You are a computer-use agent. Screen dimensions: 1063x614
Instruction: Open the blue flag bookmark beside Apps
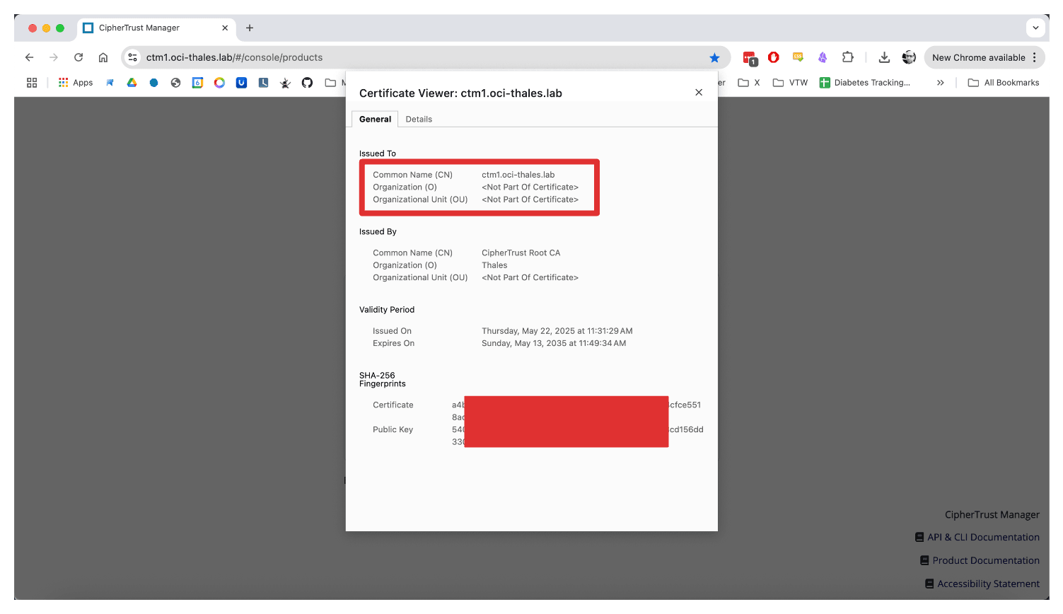(x=110, y=83)
